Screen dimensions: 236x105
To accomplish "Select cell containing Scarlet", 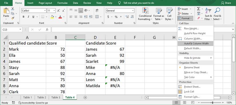I will pos(95,61).
